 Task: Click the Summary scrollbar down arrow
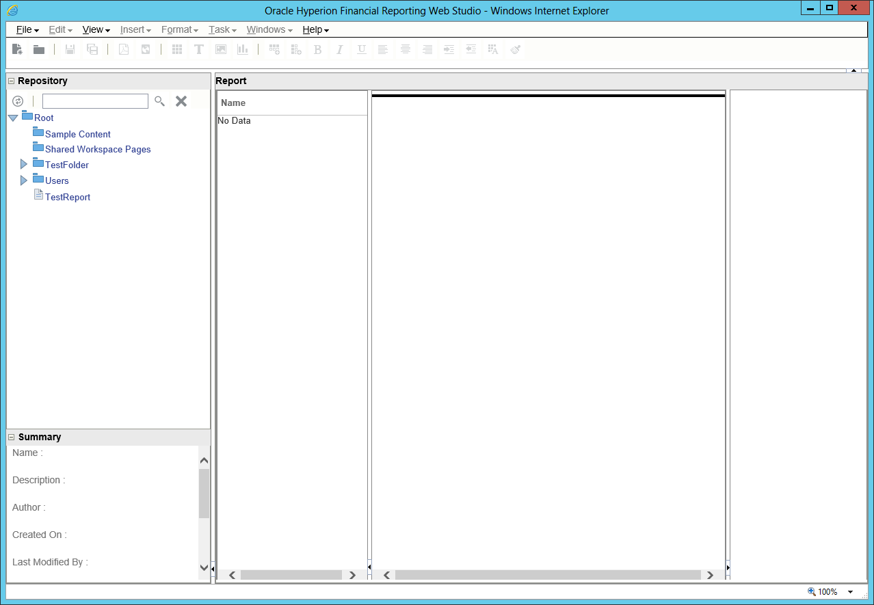(204, 567)
